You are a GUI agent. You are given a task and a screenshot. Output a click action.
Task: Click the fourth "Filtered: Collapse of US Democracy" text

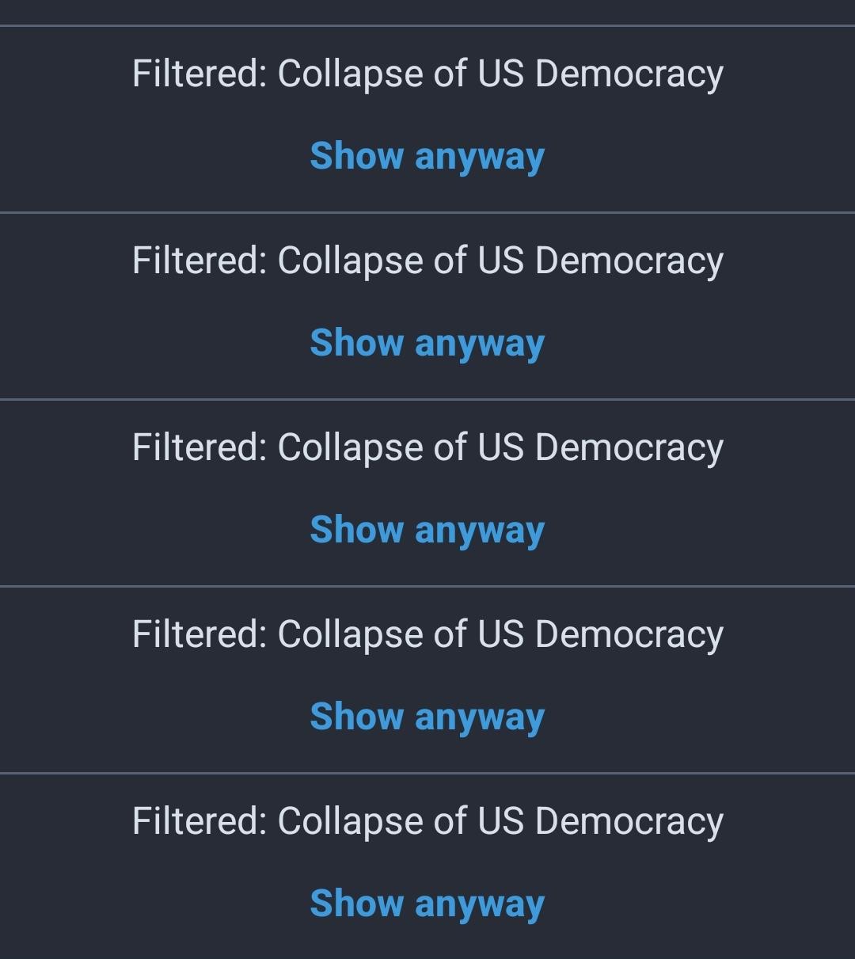(427, 635)
